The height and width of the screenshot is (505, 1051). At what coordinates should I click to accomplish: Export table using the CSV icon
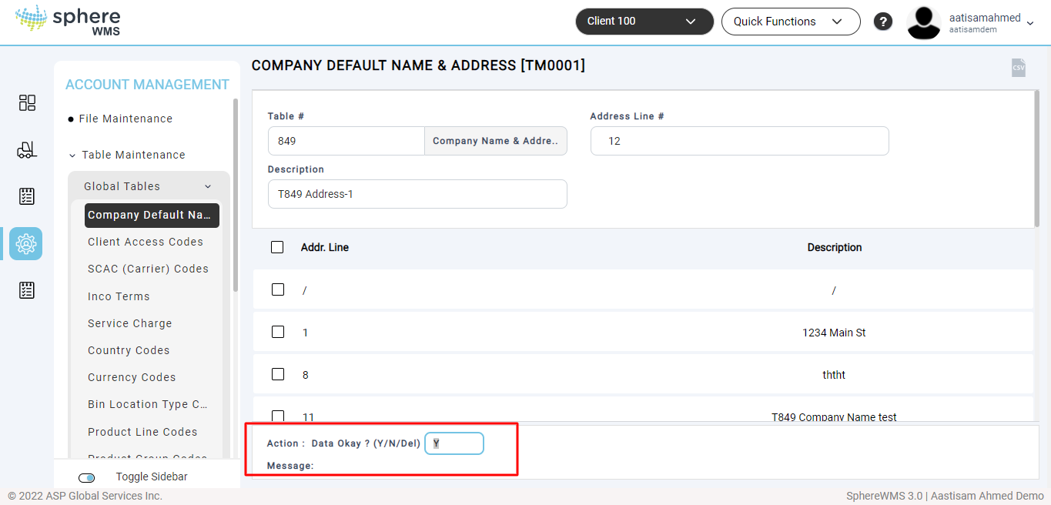coord(1018,68)
